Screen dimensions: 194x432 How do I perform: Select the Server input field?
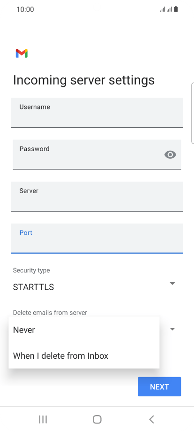pyautogui.click(x=97, y=196)
